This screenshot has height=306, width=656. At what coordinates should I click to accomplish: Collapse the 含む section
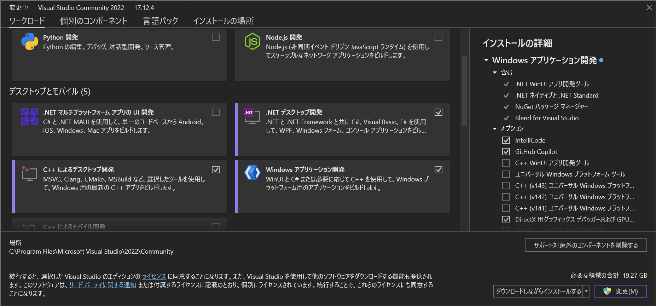coord(495,73)
